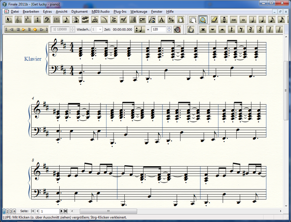Screen dimensions: 291x222
Task: Open the Bearbeiten menu
Action: coord(31,11)
